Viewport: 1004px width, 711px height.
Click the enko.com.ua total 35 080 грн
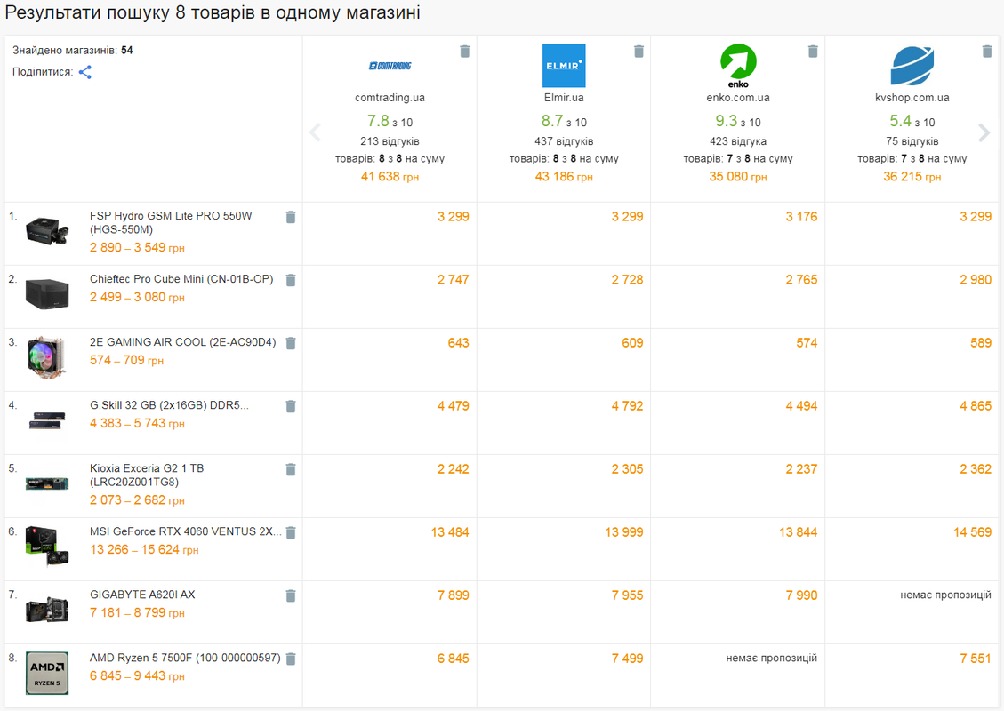point(737,177)
